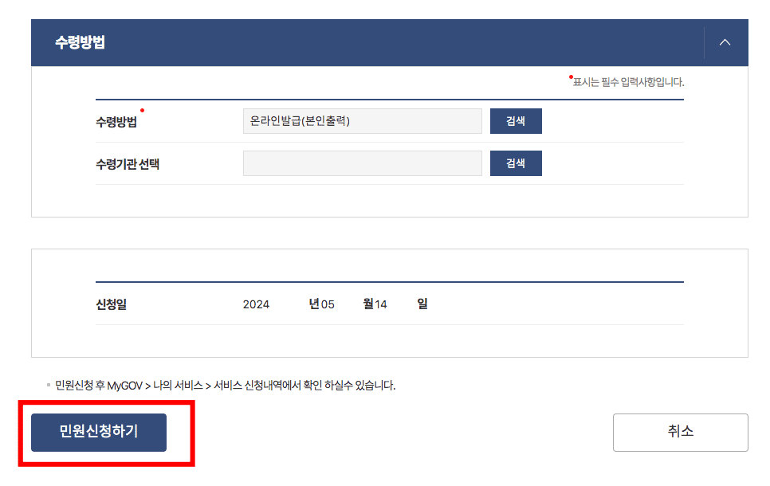Submit with 민원신청하기 button

(99, 432)
